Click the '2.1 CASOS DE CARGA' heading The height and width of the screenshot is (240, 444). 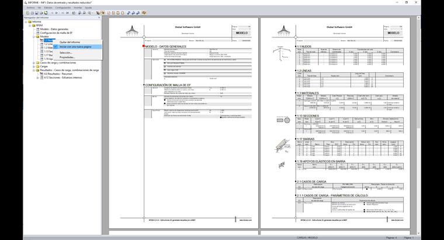click(x=311, y=182)
